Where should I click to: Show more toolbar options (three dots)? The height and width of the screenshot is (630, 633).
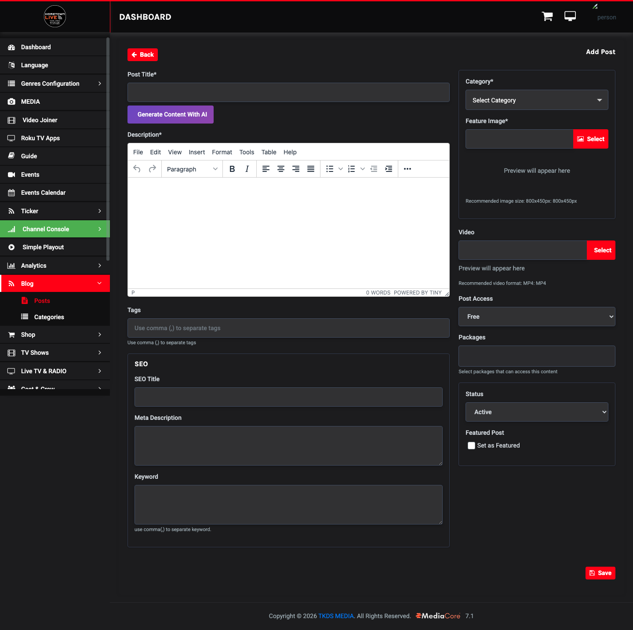click(x=407, y=169)
